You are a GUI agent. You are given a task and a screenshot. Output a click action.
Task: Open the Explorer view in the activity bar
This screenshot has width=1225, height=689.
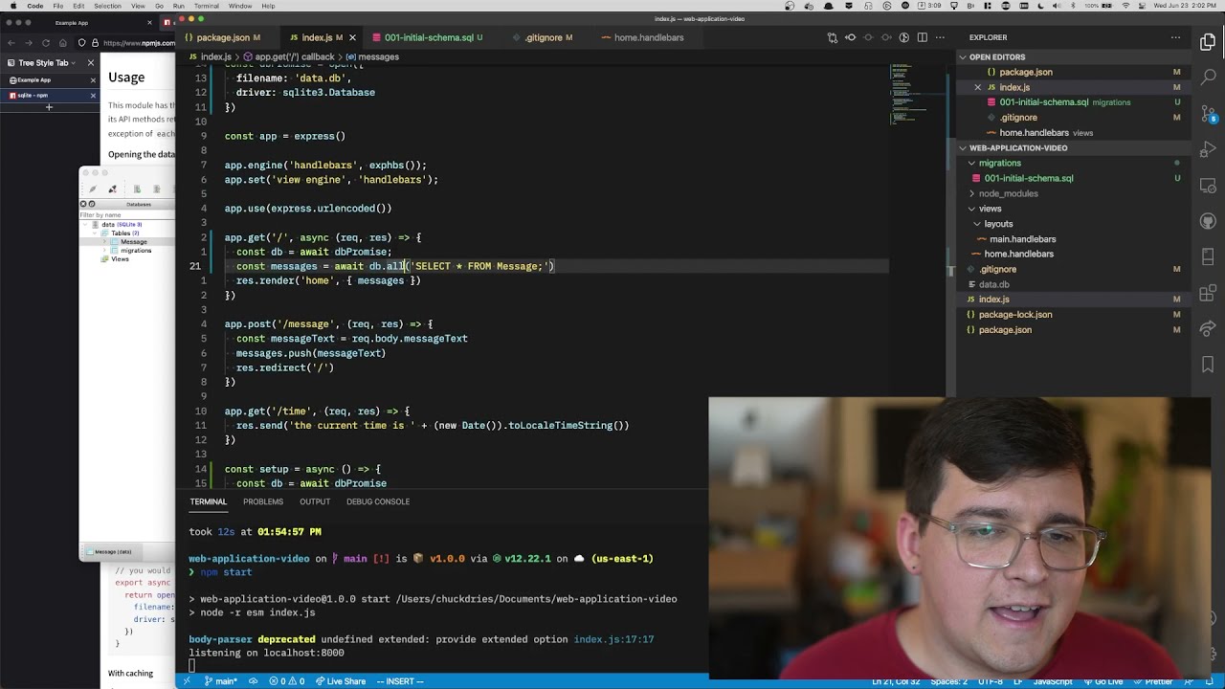[x=1208, y=42]
